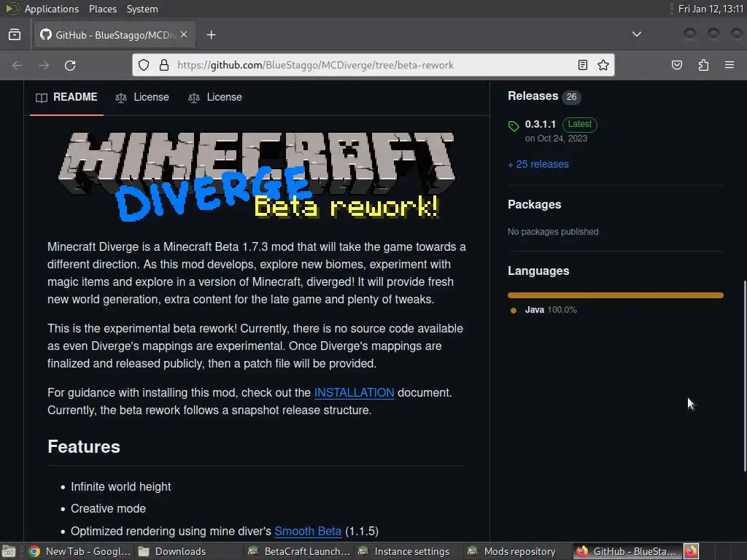
Task: Click the Java 100.0% language link
Action: 551,310
